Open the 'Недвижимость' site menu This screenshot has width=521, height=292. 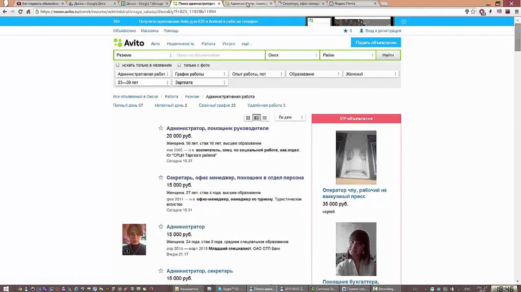(180, 44)
